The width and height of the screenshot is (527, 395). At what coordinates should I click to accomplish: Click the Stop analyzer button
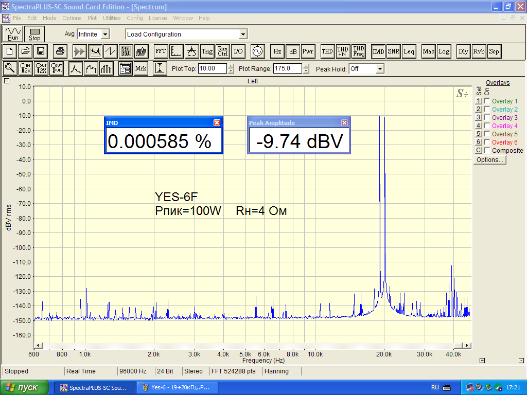pos(34,34)
